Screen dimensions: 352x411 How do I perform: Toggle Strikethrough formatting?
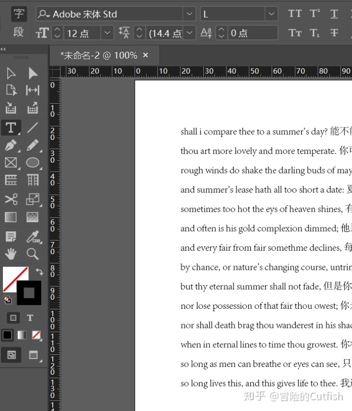coord(334,33)
